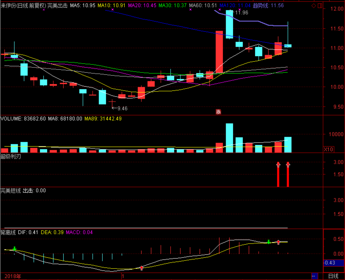Click the 12.00 price axis label
Viewport: 345px width, 280px height.
click(x=337, y=9)
